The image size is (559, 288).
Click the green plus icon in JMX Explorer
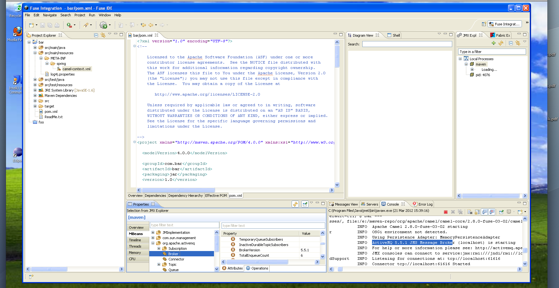point(493,43)
